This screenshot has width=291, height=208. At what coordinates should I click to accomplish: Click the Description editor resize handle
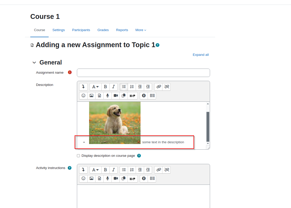pyautogui.click(x=208, y=148)
